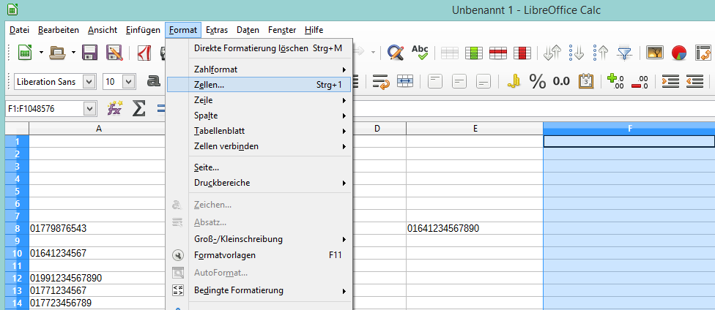
Task: Click the font size field showing 10
Action: 113,82
